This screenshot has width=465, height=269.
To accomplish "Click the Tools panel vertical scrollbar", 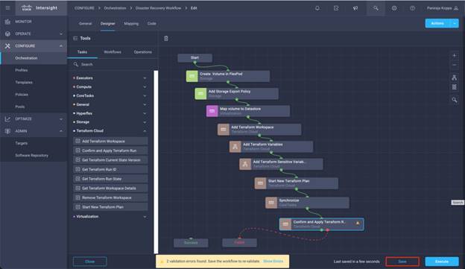I will [156, 162].
